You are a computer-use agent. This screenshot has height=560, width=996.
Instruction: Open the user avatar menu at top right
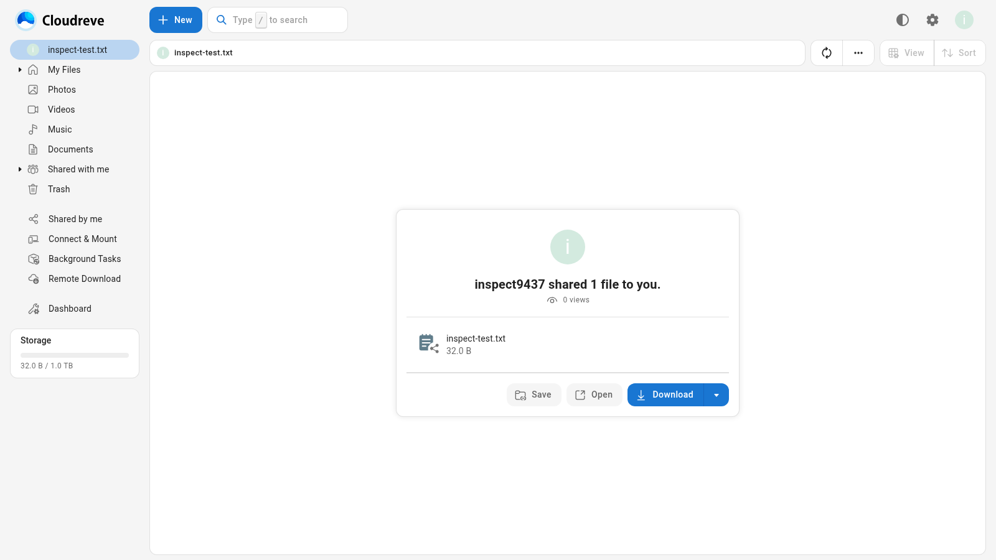point(964,20)
